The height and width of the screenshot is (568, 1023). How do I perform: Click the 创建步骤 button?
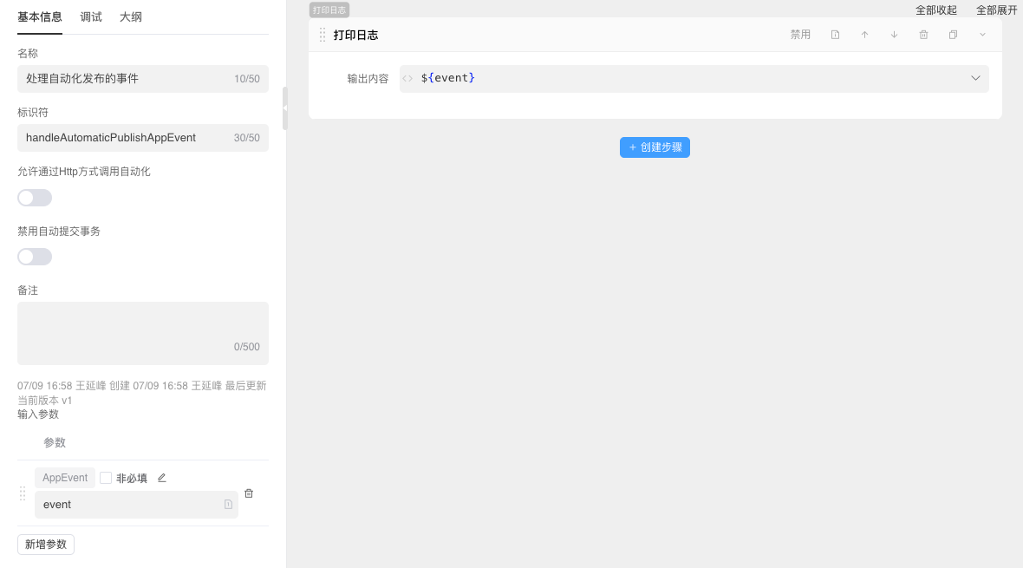pos(655,147)
